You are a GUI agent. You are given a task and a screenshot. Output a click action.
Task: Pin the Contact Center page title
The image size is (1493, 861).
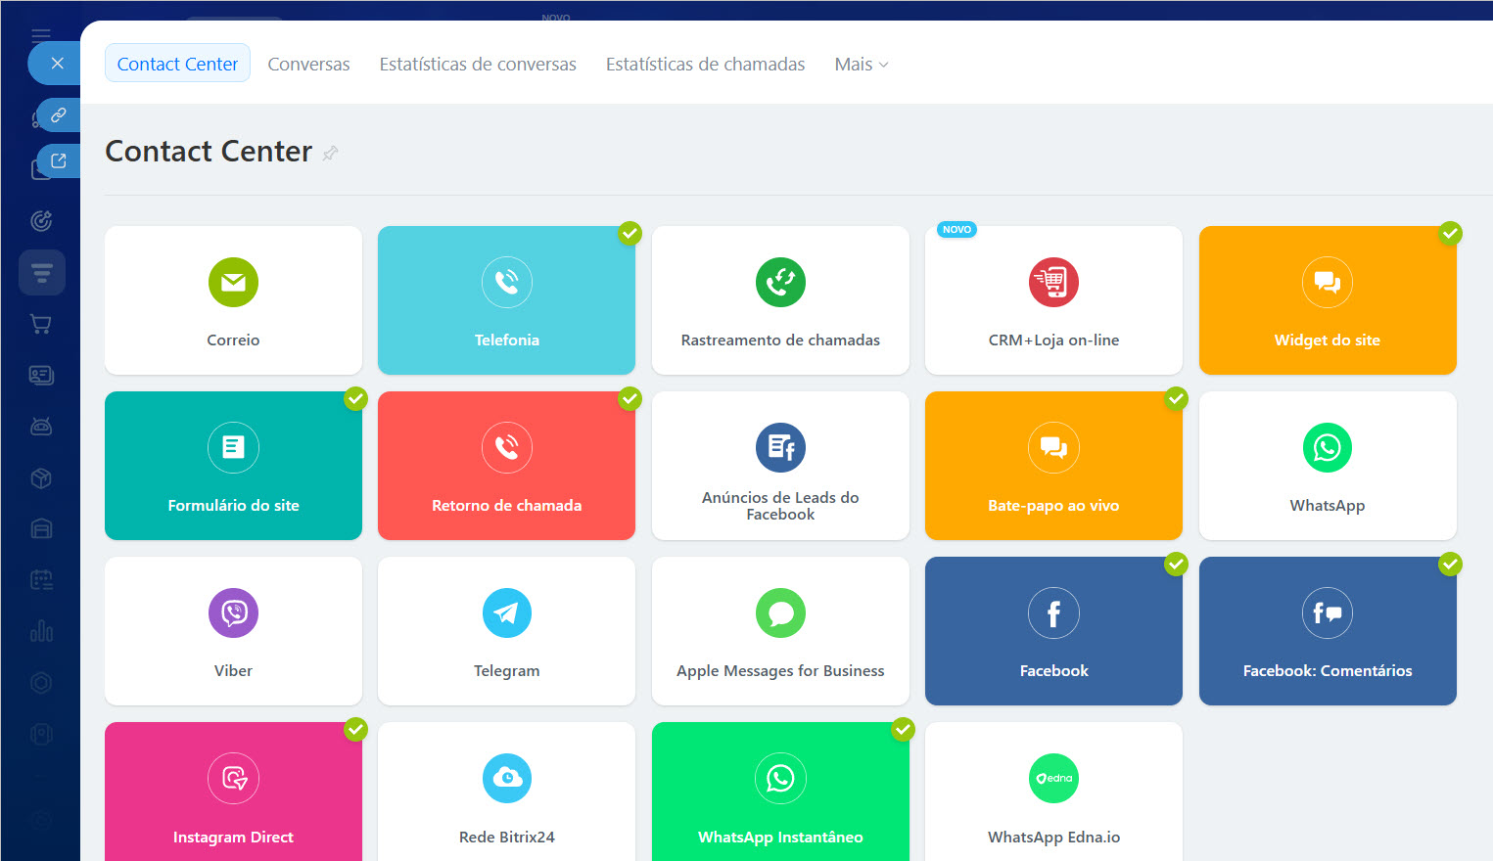(x=331, y=153)
